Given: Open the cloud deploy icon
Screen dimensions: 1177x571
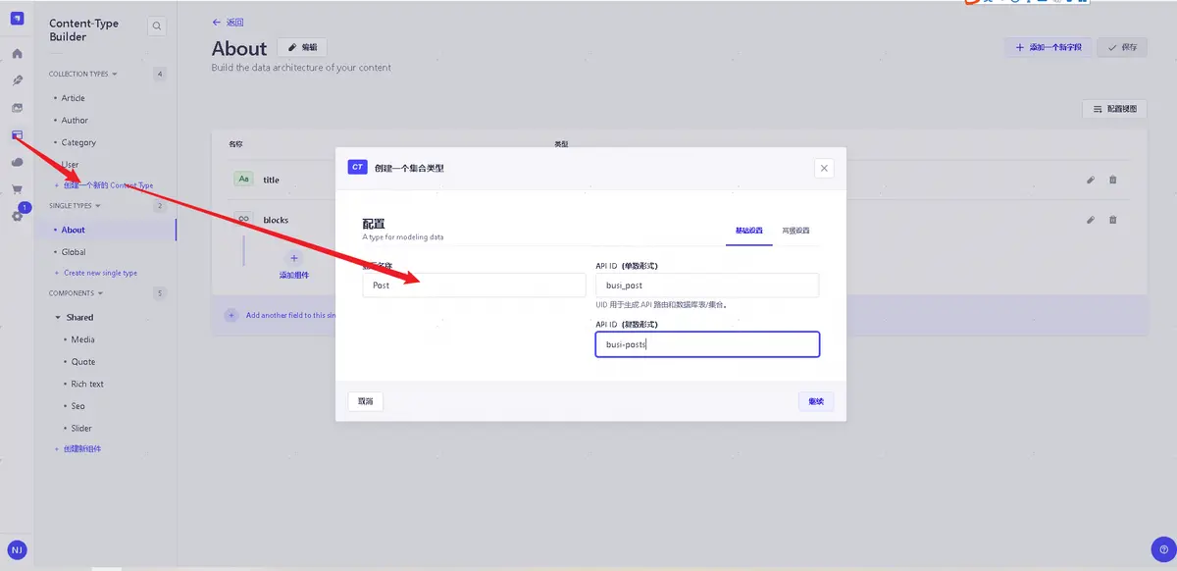Looking at the screenshot, I should pos(17,162).
